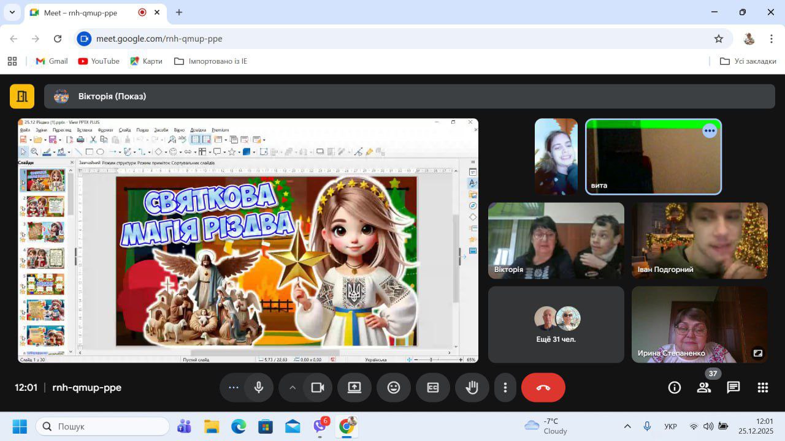Click the Chrome address bar URL
The width and height of the screenshot is (785, 441).
159,39
